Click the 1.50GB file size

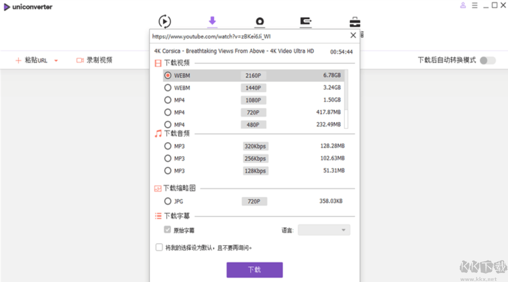click(332, 100)
